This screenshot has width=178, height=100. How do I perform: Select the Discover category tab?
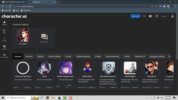[29, 56]
